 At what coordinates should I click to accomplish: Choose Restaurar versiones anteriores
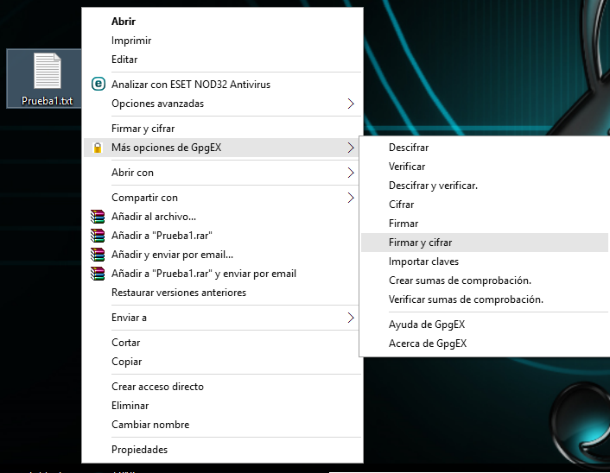pos(223,293)
